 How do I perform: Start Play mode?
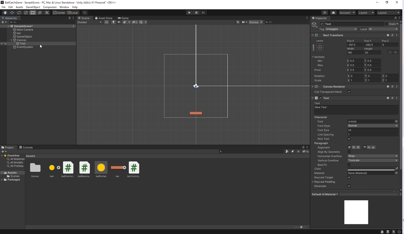pos(189,12)
